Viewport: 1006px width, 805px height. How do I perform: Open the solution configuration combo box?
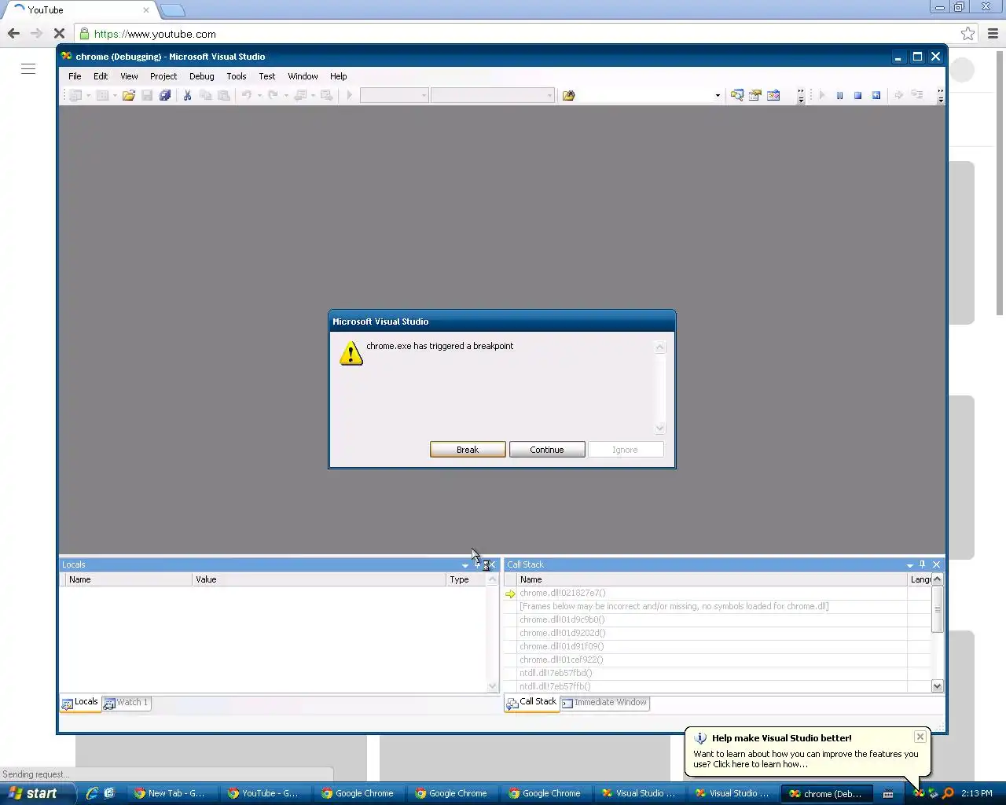pyautogui.click(x=394, y=95)
